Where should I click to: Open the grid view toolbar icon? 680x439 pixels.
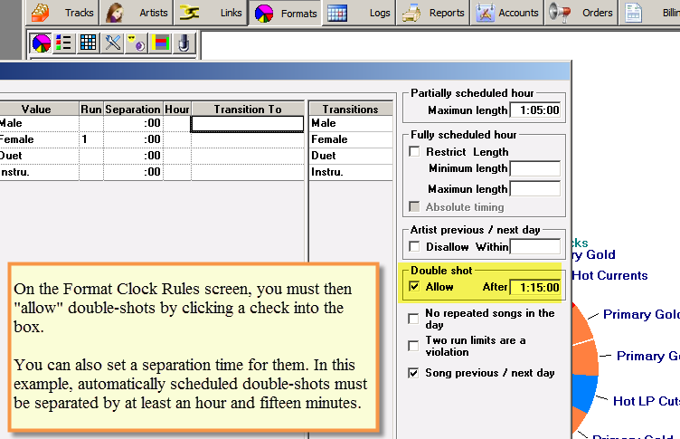pos(88,43)
